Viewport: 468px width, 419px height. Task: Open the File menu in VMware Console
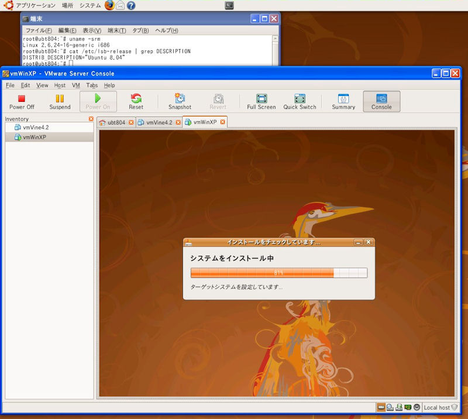10,85
